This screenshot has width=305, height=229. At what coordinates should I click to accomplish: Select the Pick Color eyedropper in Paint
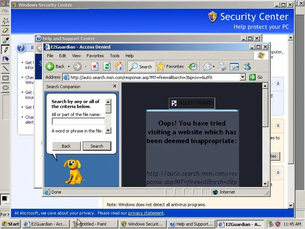(x=5, y=40)
